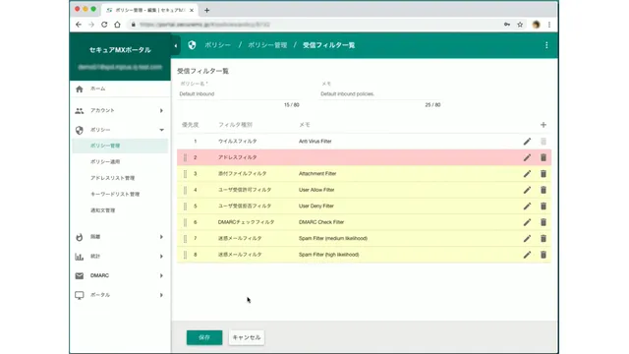629x354 pixels.
Task: Open notification text management submenu item
Action: coord(120,210)
